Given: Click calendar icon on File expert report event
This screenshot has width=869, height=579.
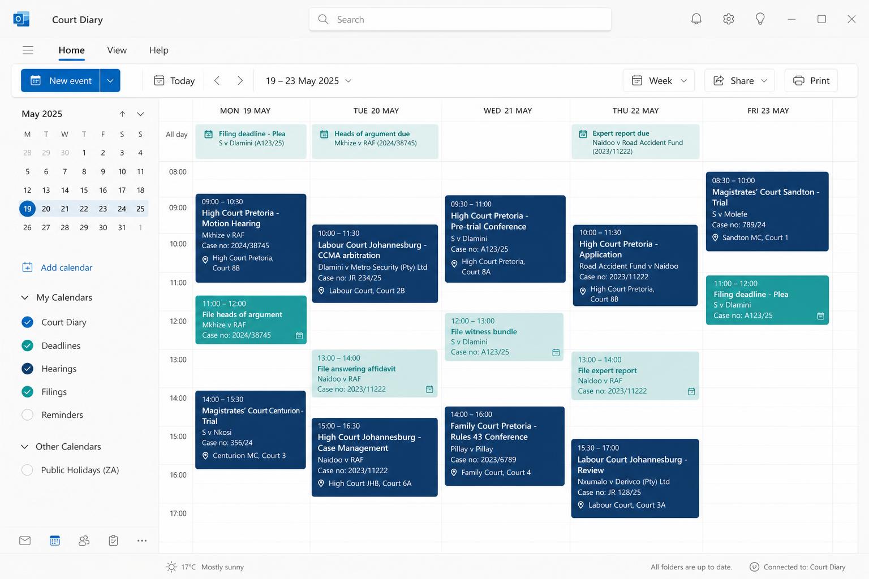Looking at the screenshot, I should (x=691, y=391).
